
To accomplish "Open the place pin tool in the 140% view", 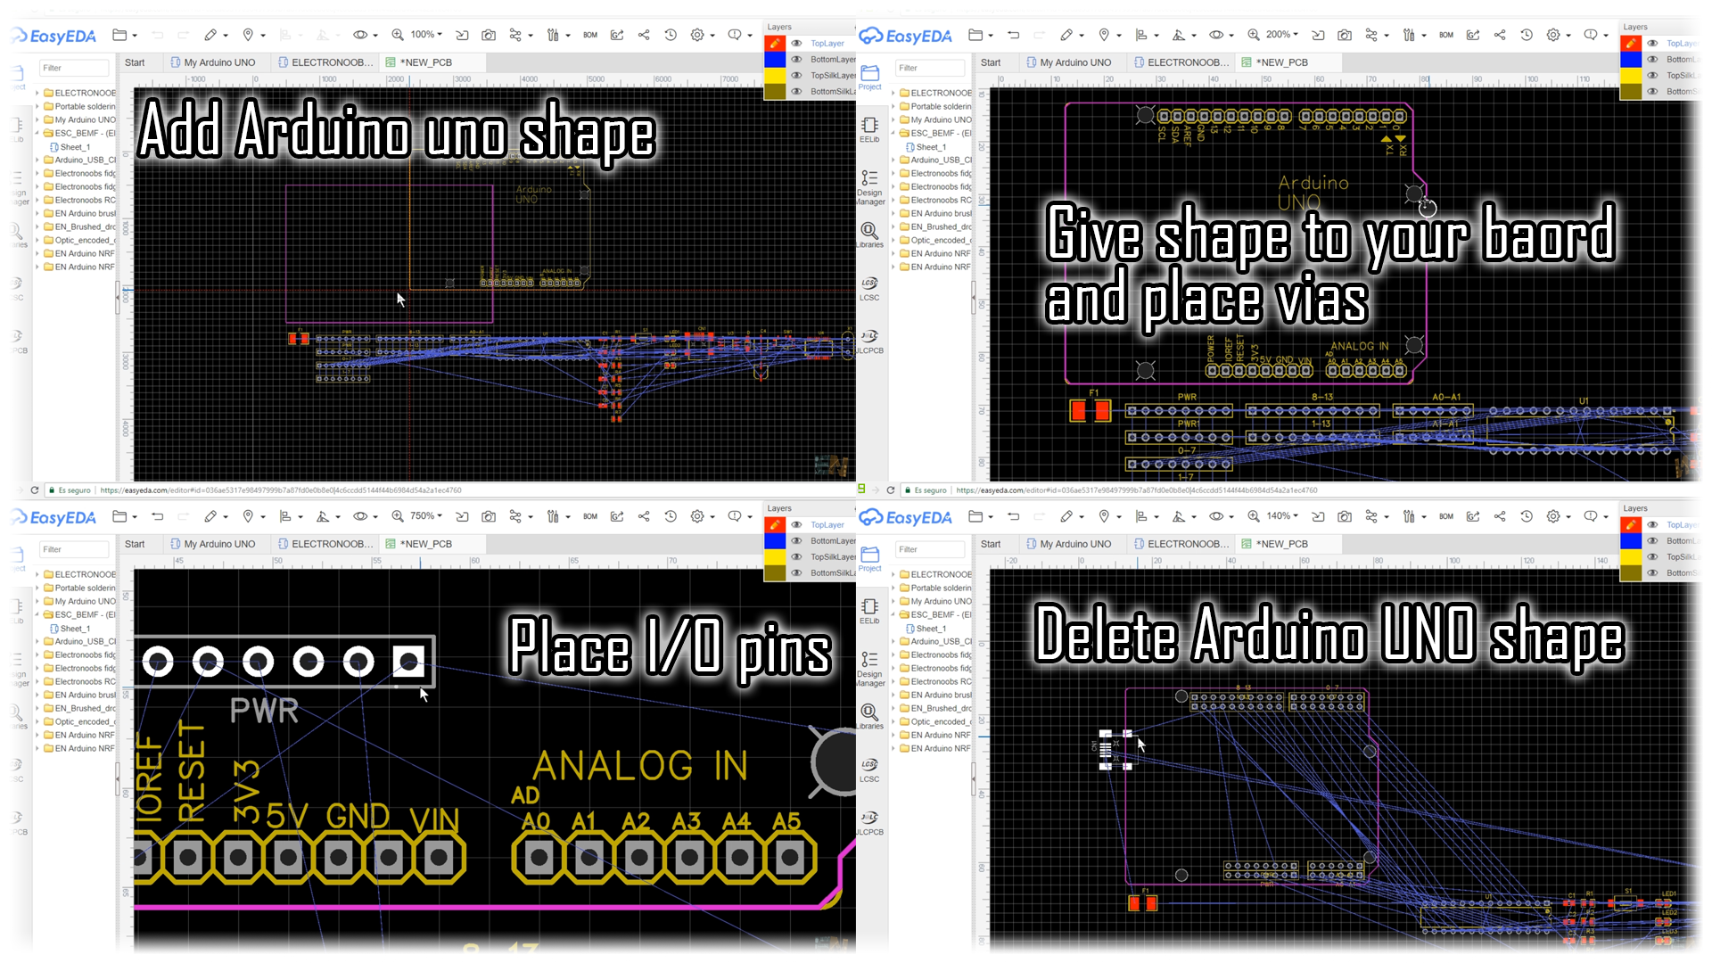I will coord(1104,516).
